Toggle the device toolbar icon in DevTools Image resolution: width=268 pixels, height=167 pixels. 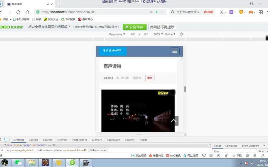coord(6,140)
